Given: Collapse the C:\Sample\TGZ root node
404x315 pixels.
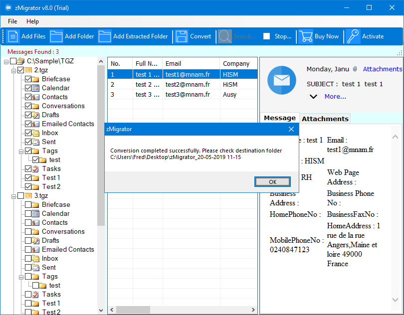Looking at the screenshot, I should pos(6,62).
